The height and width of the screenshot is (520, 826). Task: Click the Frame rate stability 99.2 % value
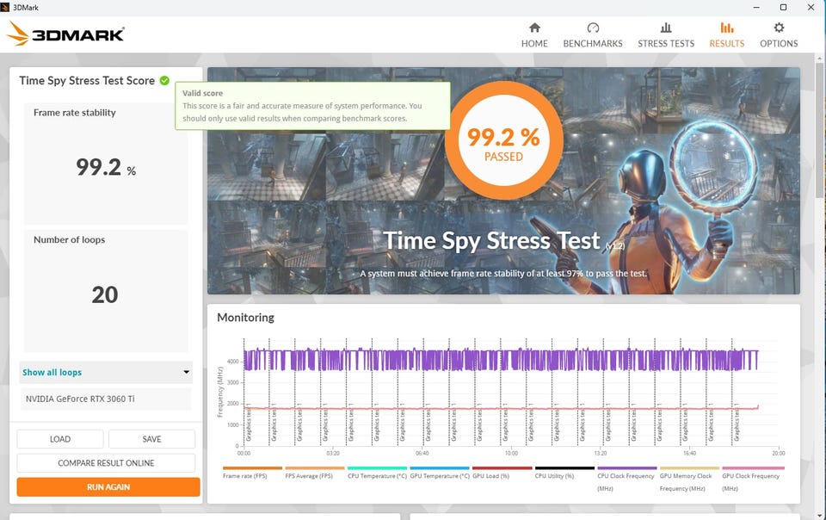point(105,168)
